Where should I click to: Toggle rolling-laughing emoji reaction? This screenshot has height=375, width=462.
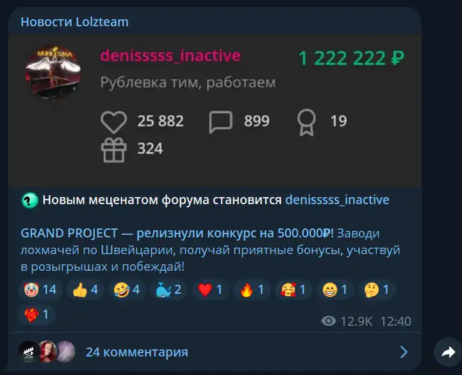[127, 290]
